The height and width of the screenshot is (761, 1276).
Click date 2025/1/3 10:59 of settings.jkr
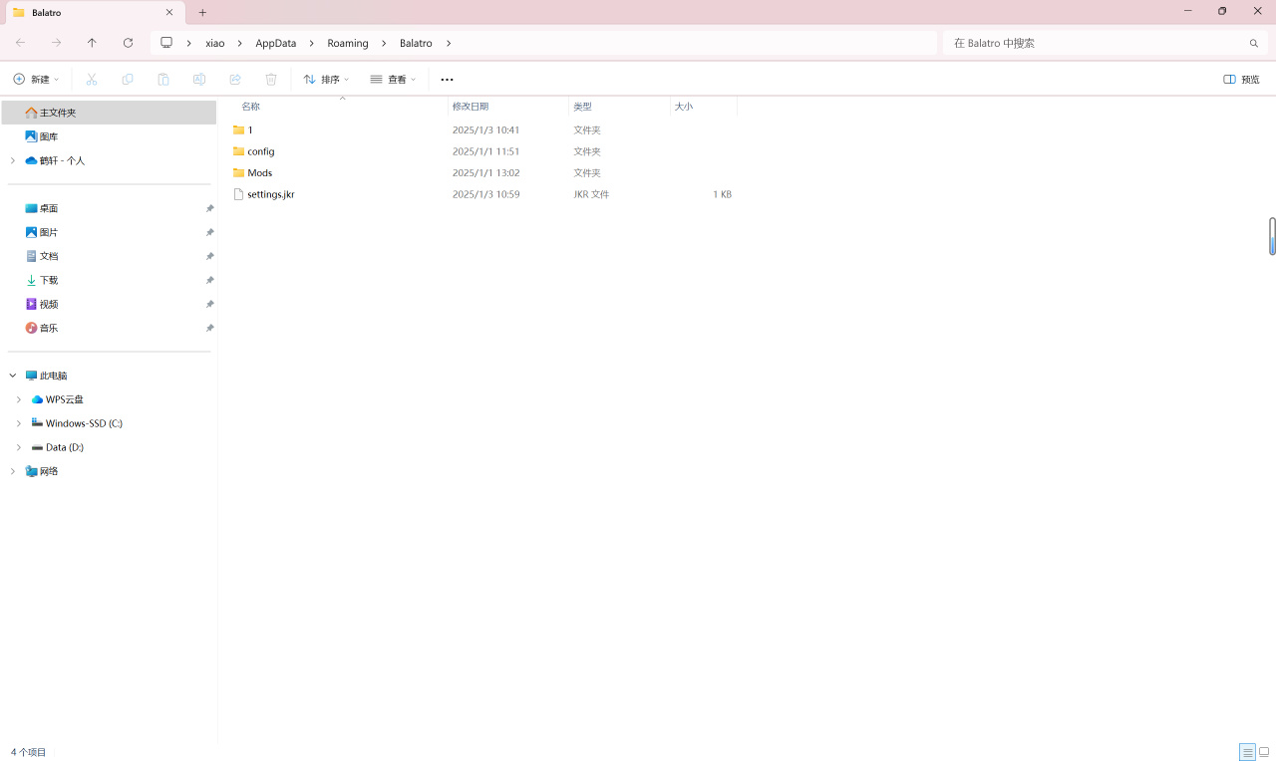[486, 194]
